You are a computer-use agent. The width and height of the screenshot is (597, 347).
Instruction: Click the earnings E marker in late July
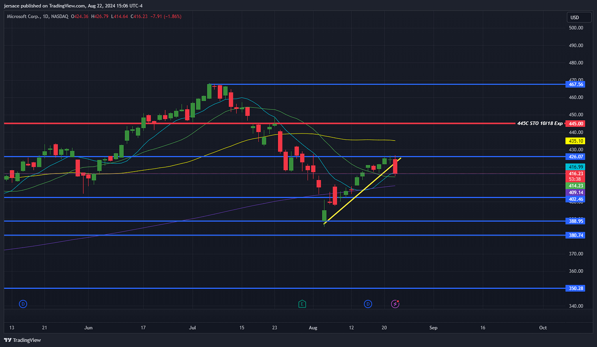pyautogui.click(x=302, y=304)
